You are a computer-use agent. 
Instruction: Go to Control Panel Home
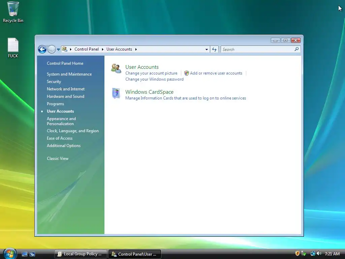pos(65,63)
